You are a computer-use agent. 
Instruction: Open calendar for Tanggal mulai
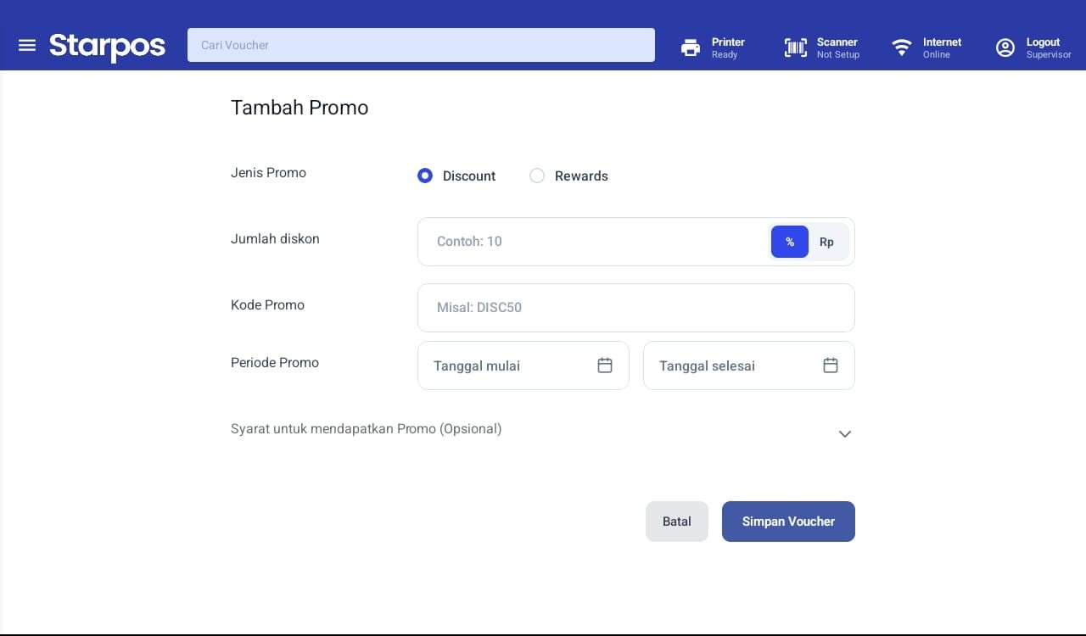[x=605, y=365]
